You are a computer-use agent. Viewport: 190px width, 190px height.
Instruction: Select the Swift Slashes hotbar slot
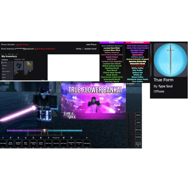[10, 143]
